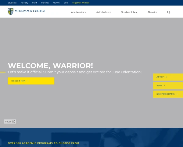Open the Give link
The image size is (183, 147).
click(x=66, y=3)
